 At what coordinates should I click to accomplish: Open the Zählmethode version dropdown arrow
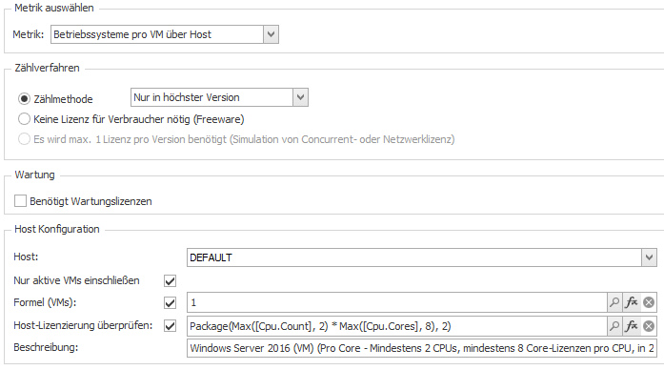coord(301,97)
